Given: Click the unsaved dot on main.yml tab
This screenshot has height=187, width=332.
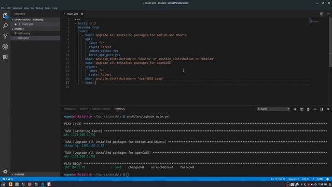Looking at the screenshot, I should [x=82, y=14].
